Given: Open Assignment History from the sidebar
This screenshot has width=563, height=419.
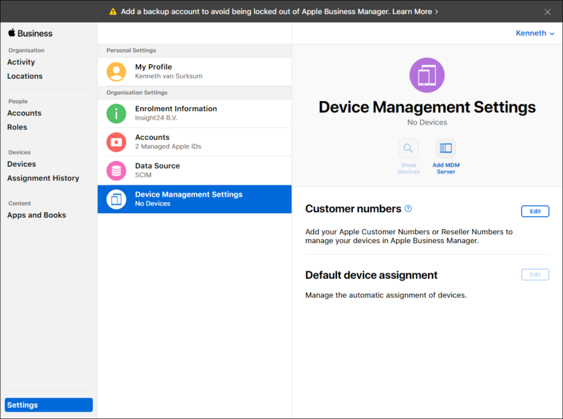Looking at the screenshot, I should pyautogui.click(x=43, y=177).
